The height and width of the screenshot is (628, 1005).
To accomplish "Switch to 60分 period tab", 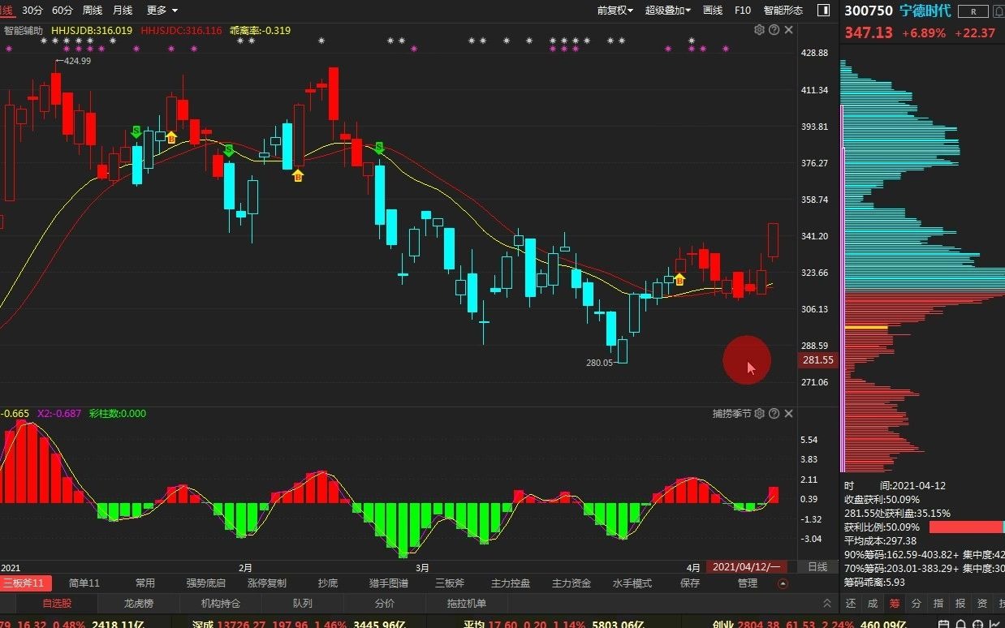I will click(x=62, y=11).
